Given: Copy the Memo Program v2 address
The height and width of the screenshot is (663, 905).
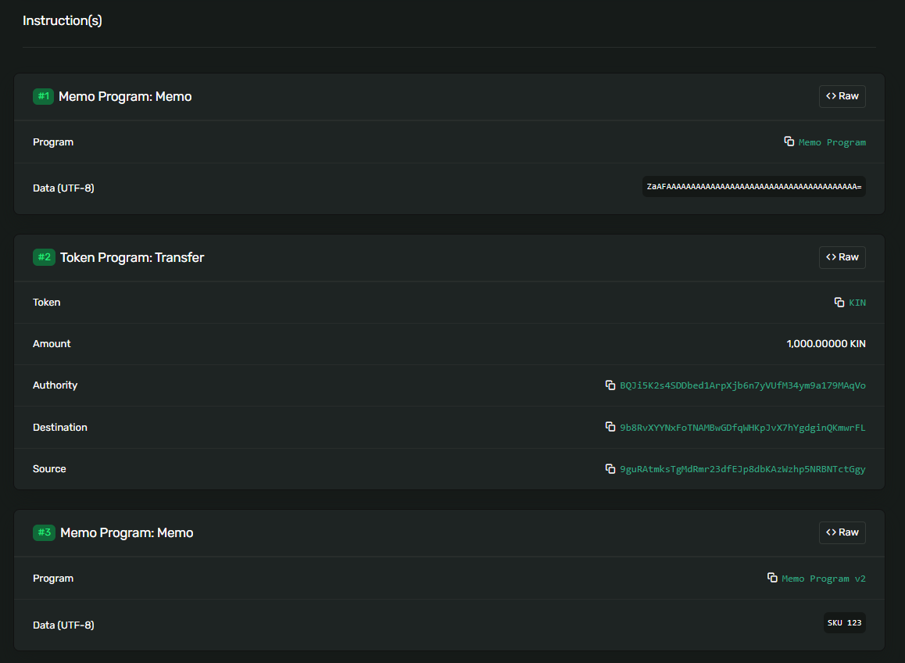Looking at the screenshot, I should 773,578.
